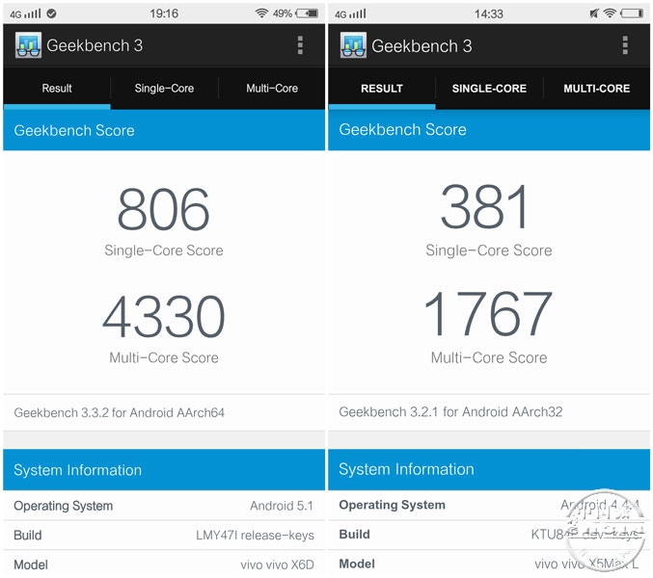This screenshot has height=578, width=653.
Task: Tap the 381 single-core score value
Action: point(484,207)
